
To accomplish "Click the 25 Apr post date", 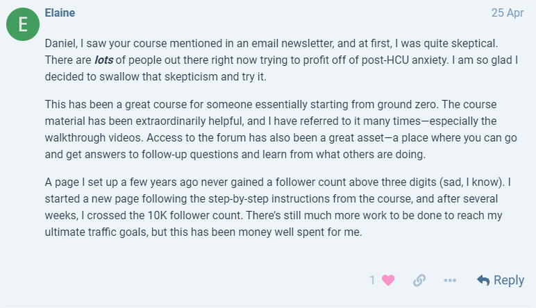I will pyautogui.click(x=508, y=13).
